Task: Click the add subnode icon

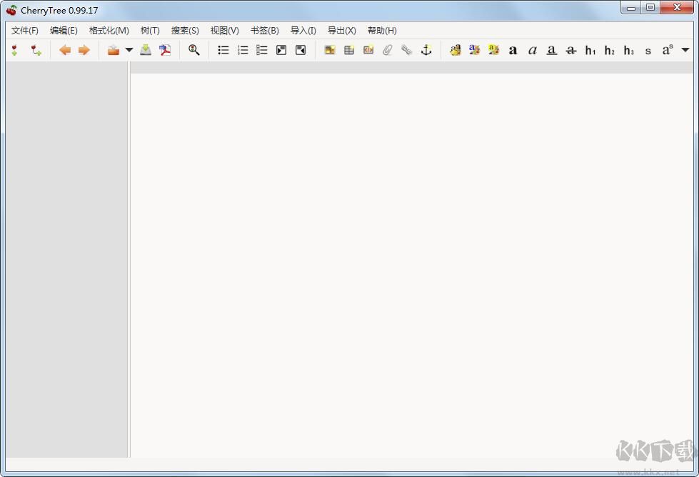Action: tap(36, 50)
